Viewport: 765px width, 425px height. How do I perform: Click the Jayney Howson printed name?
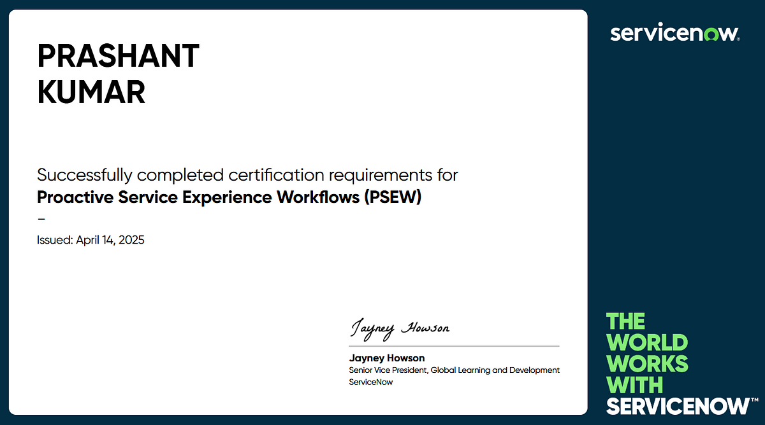[386, 358]
